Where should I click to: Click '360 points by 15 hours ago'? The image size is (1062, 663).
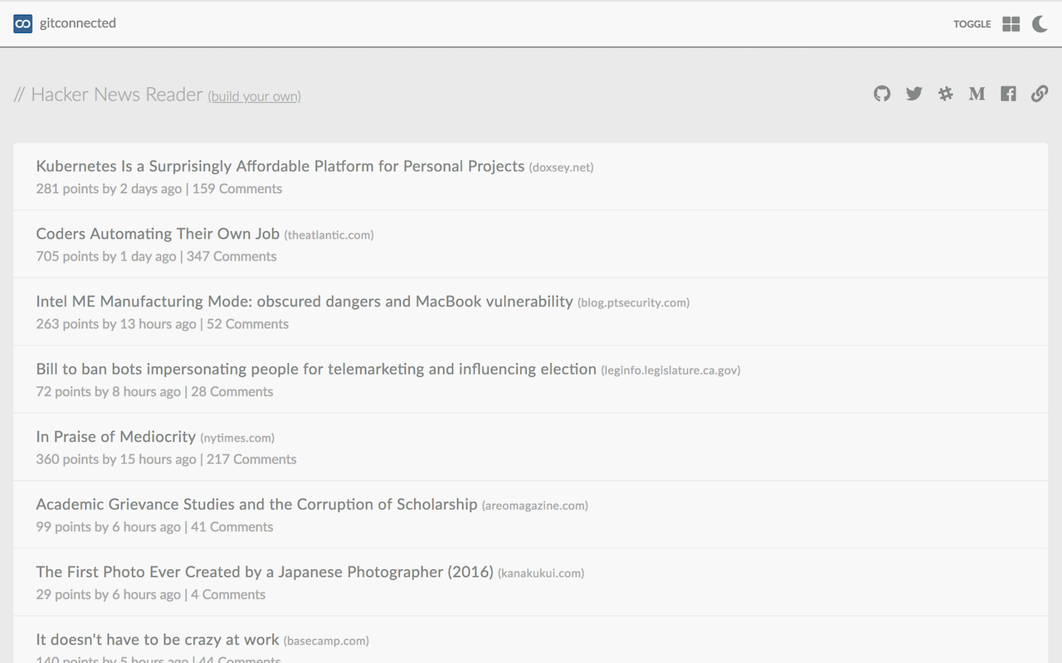pos(116,459)
